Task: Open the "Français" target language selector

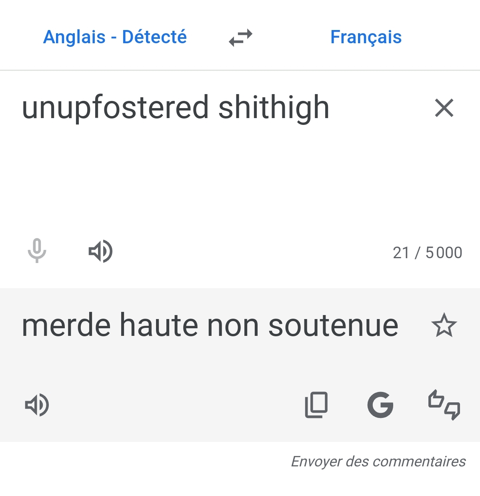Action: (x=366, y=37)
